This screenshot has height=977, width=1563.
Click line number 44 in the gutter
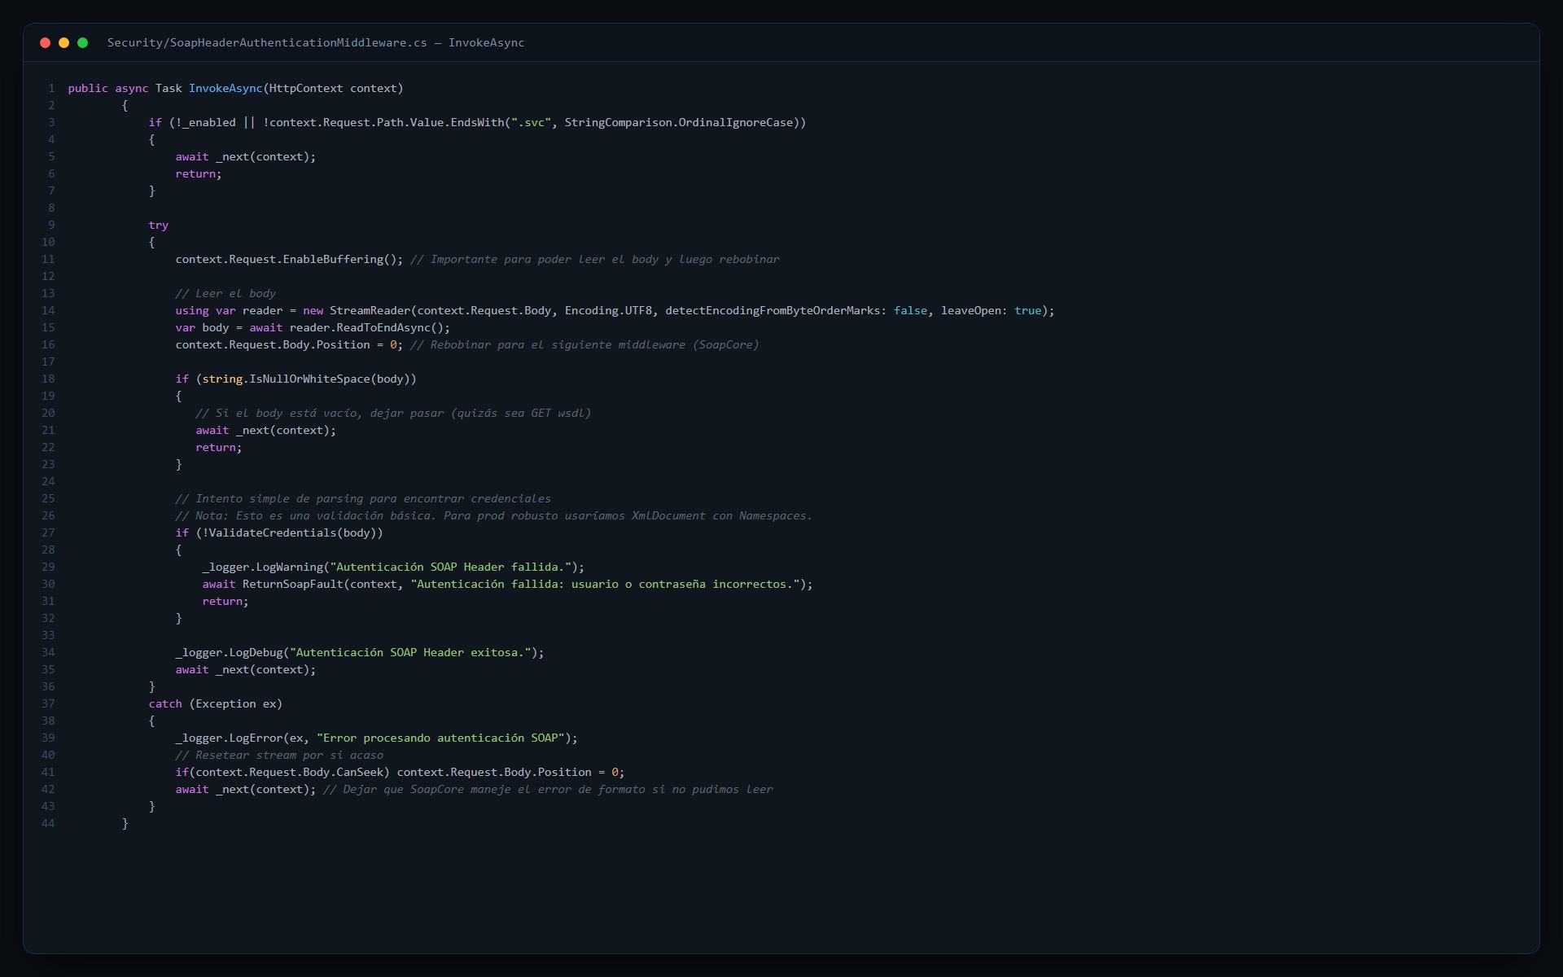click(x=48, y=823)
